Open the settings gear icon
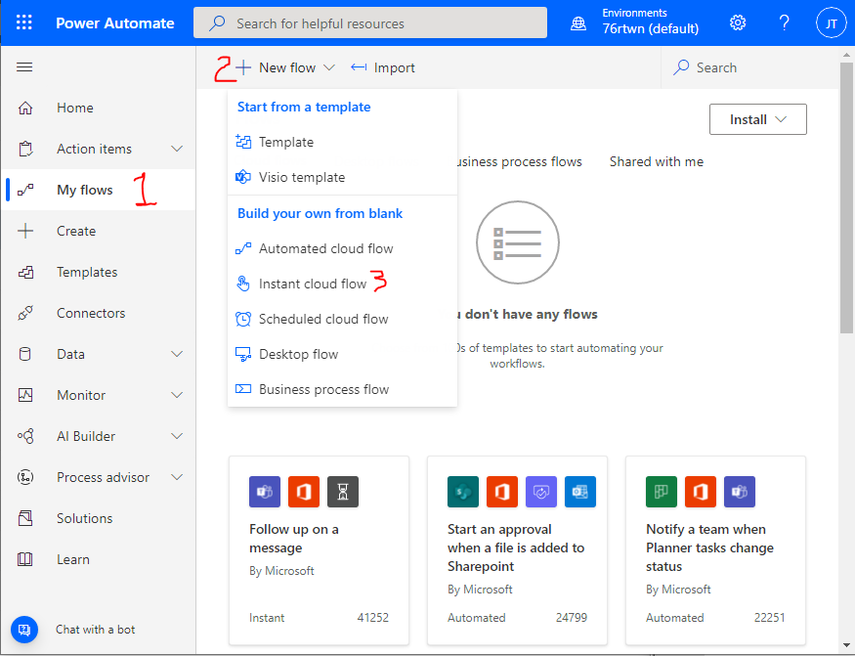The image size is (855, 656). point(738,22)
